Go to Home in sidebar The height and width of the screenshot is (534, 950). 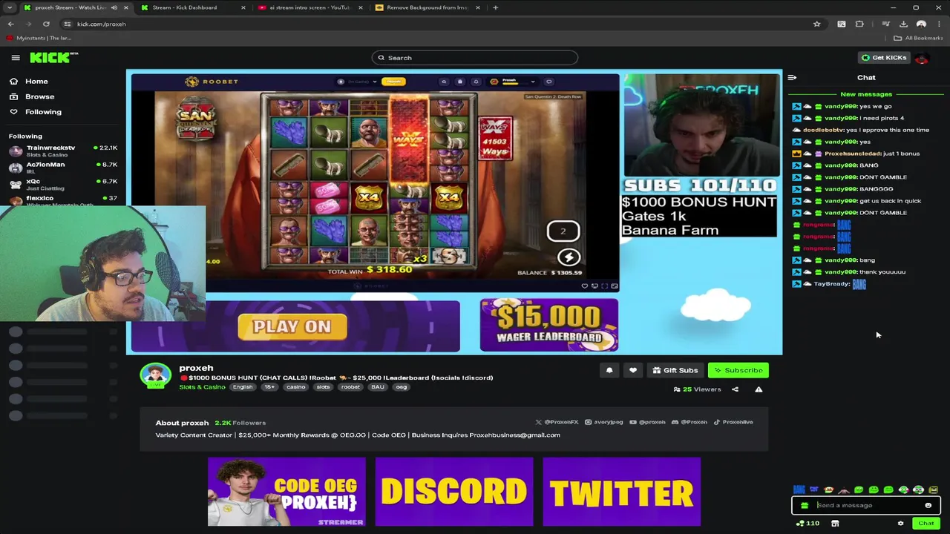tap(30, 82)
